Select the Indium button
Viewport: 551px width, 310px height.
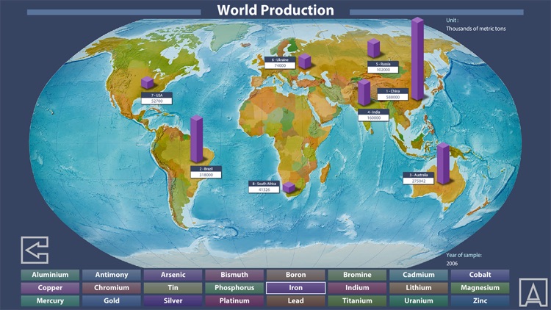(x=357, y=288)
